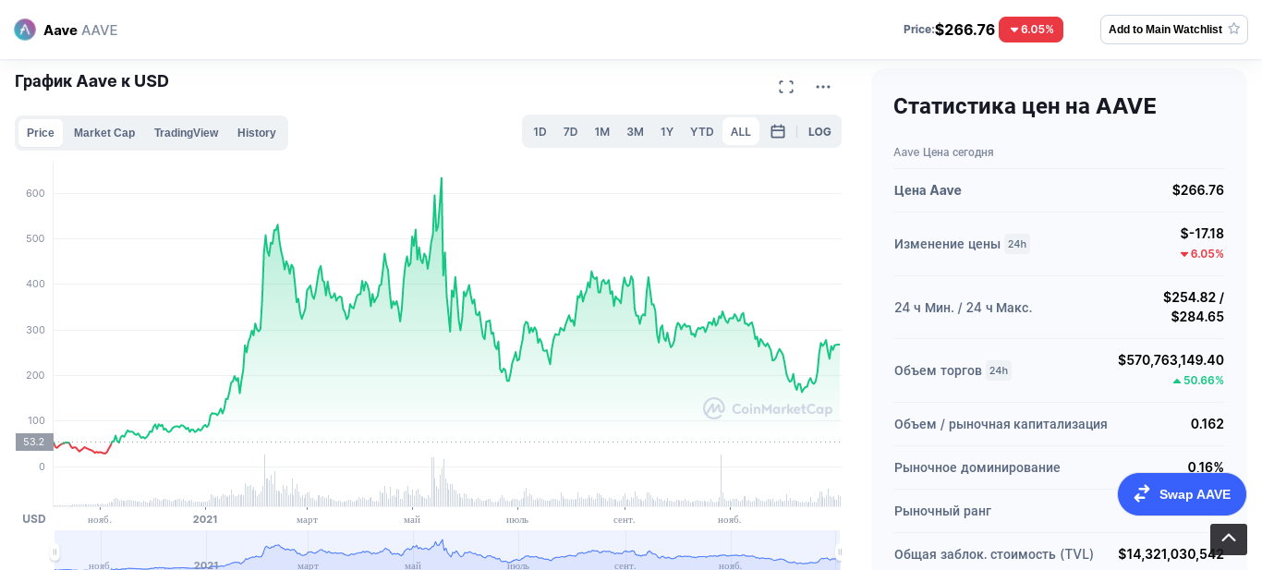Click the Aave Цена сегодня subtitle
This screenshot has width=1262, height=570.
[943, 152]
